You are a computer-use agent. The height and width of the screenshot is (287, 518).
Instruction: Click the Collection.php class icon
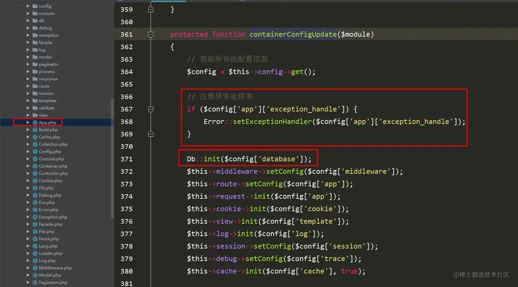(35, 144)
